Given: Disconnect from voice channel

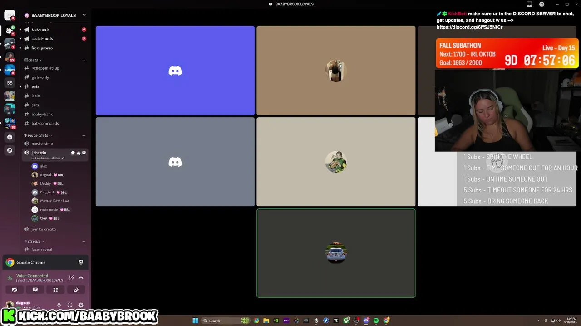Looking at the screenshot, I should [x=81, y=278].
